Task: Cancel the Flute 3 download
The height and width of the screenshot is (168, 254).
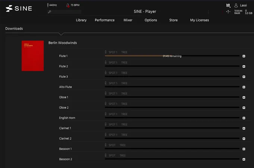Action: [x=244, y=77]
